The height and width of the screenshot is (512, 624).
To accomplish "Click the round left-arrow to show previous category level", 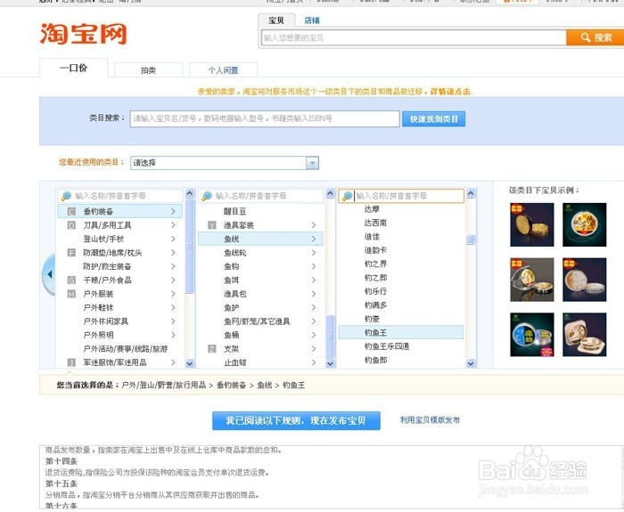I will click(x=49, y=274).
